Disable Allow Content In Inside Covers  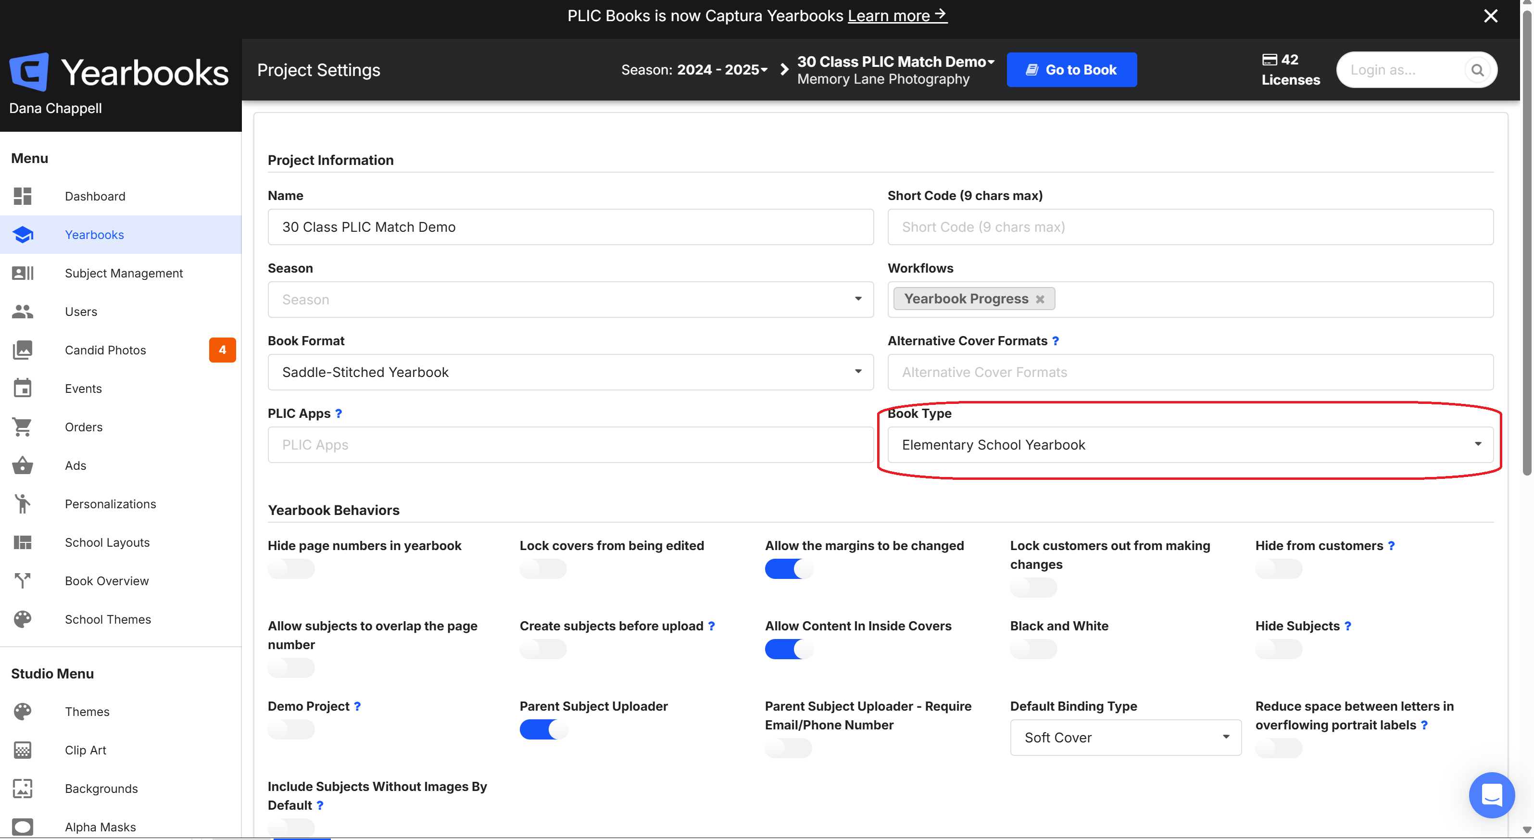(789, 649)
